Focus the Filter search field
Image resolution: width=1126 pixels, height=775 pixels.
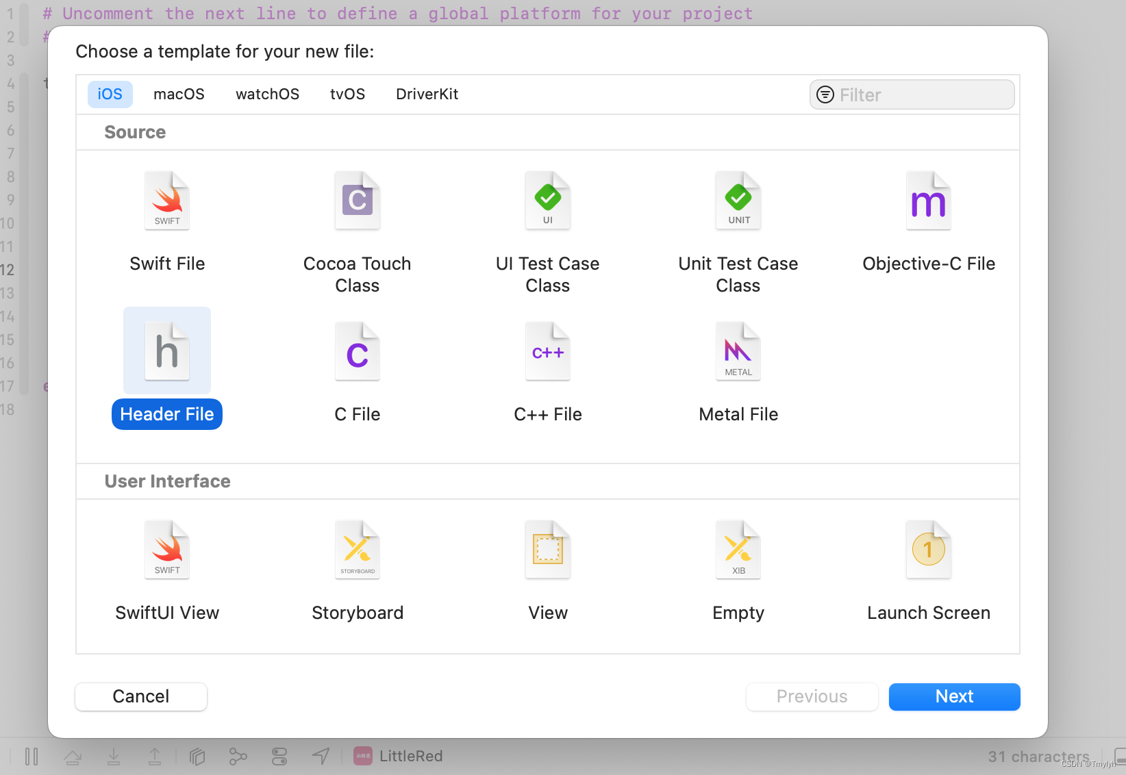coord(912,94)
